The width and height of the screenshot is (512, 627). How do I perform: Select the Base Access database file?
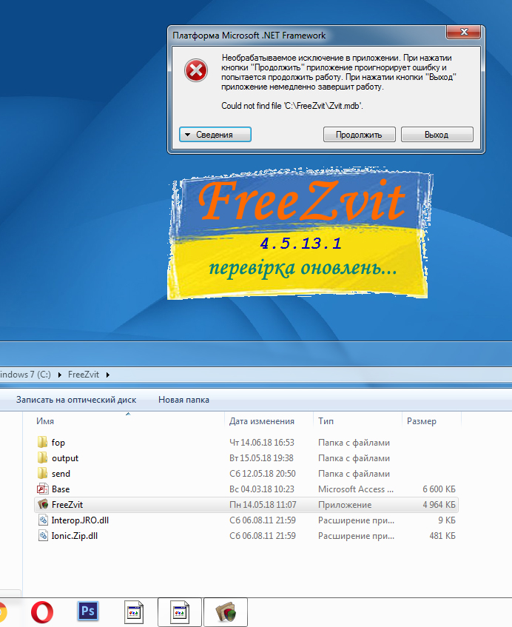(61, 489)
